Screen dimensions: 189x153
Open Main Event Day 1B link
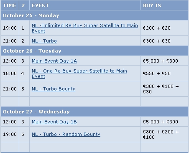pos(54,122)
